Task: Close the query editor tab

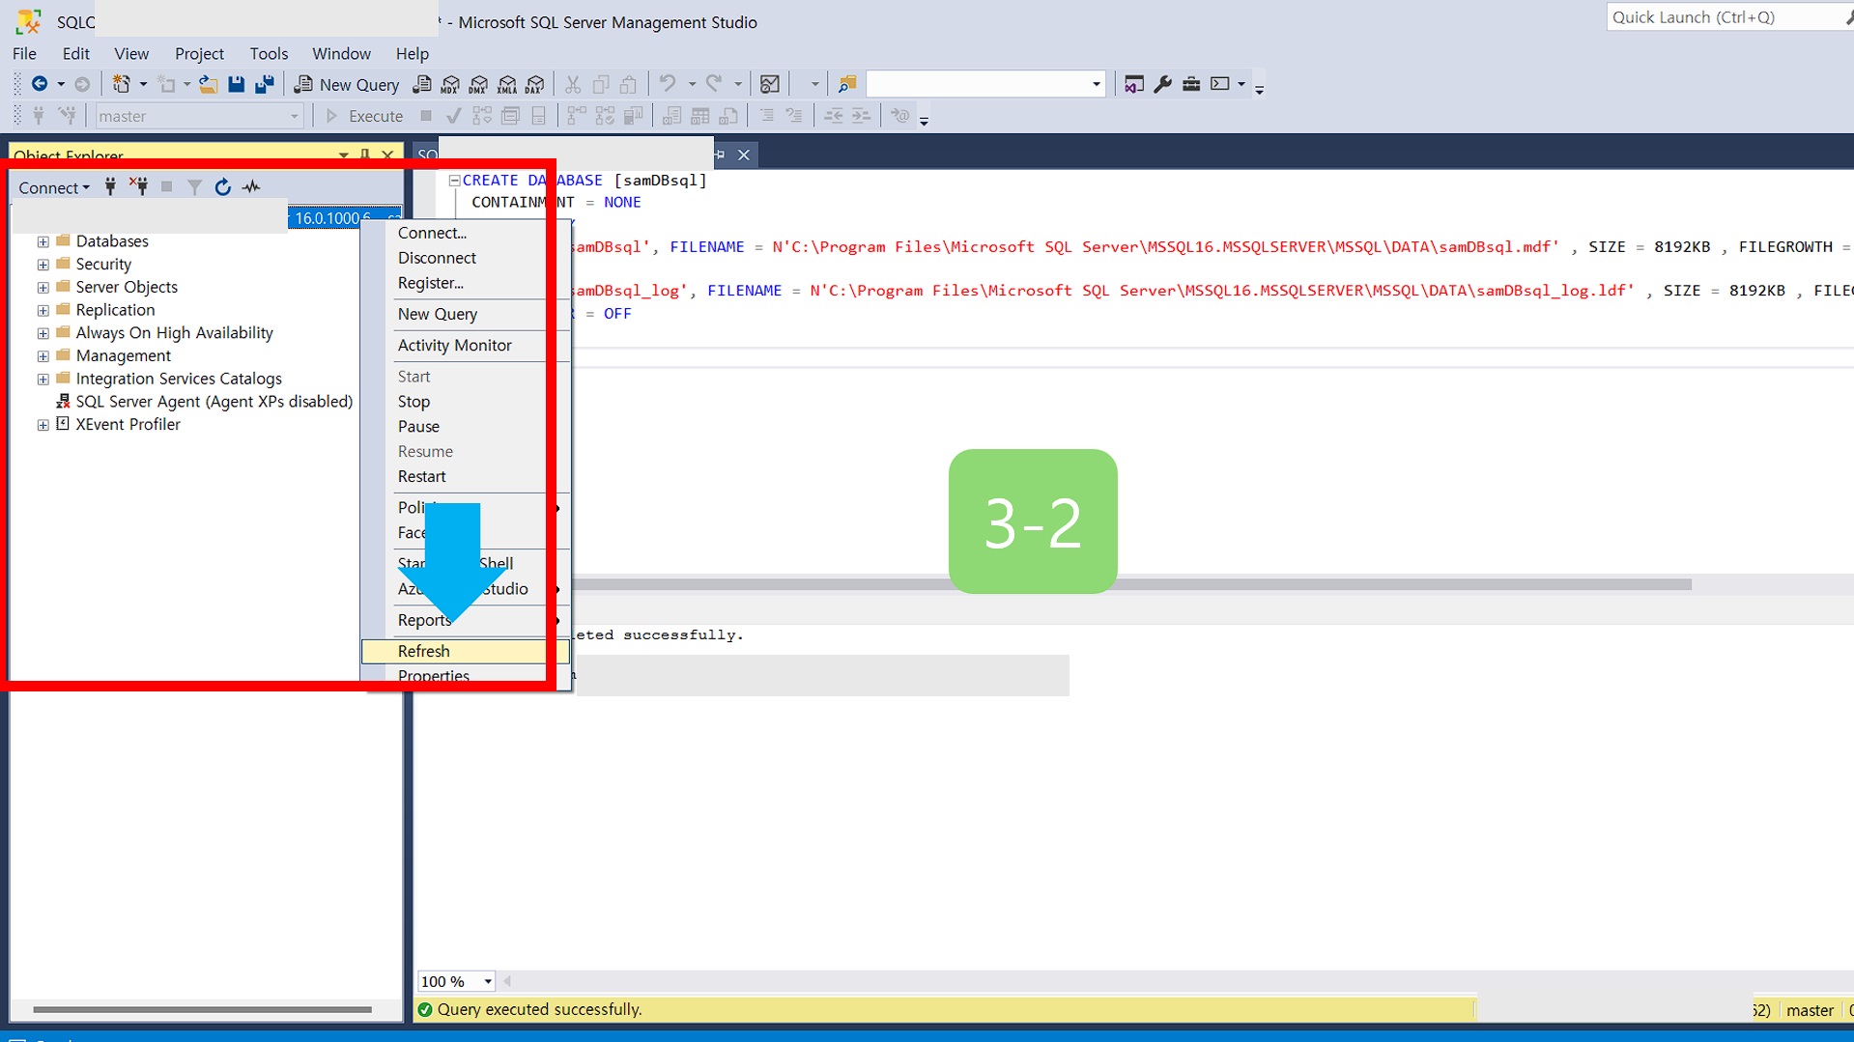Action: [x=744, y=155]
